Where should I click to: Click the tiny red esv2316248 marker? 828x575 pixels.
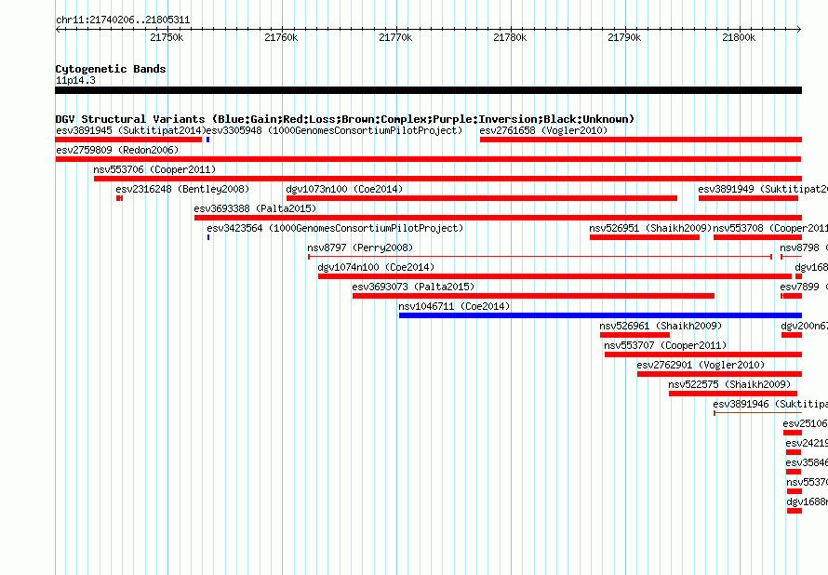119,198
